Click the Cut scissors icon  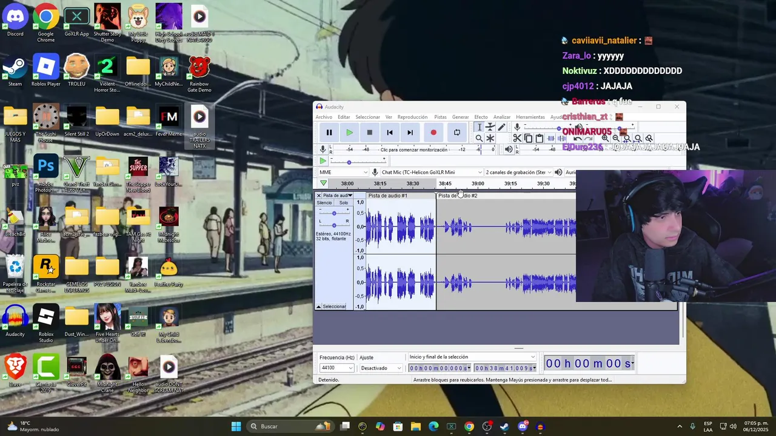[x=517, y=139]
